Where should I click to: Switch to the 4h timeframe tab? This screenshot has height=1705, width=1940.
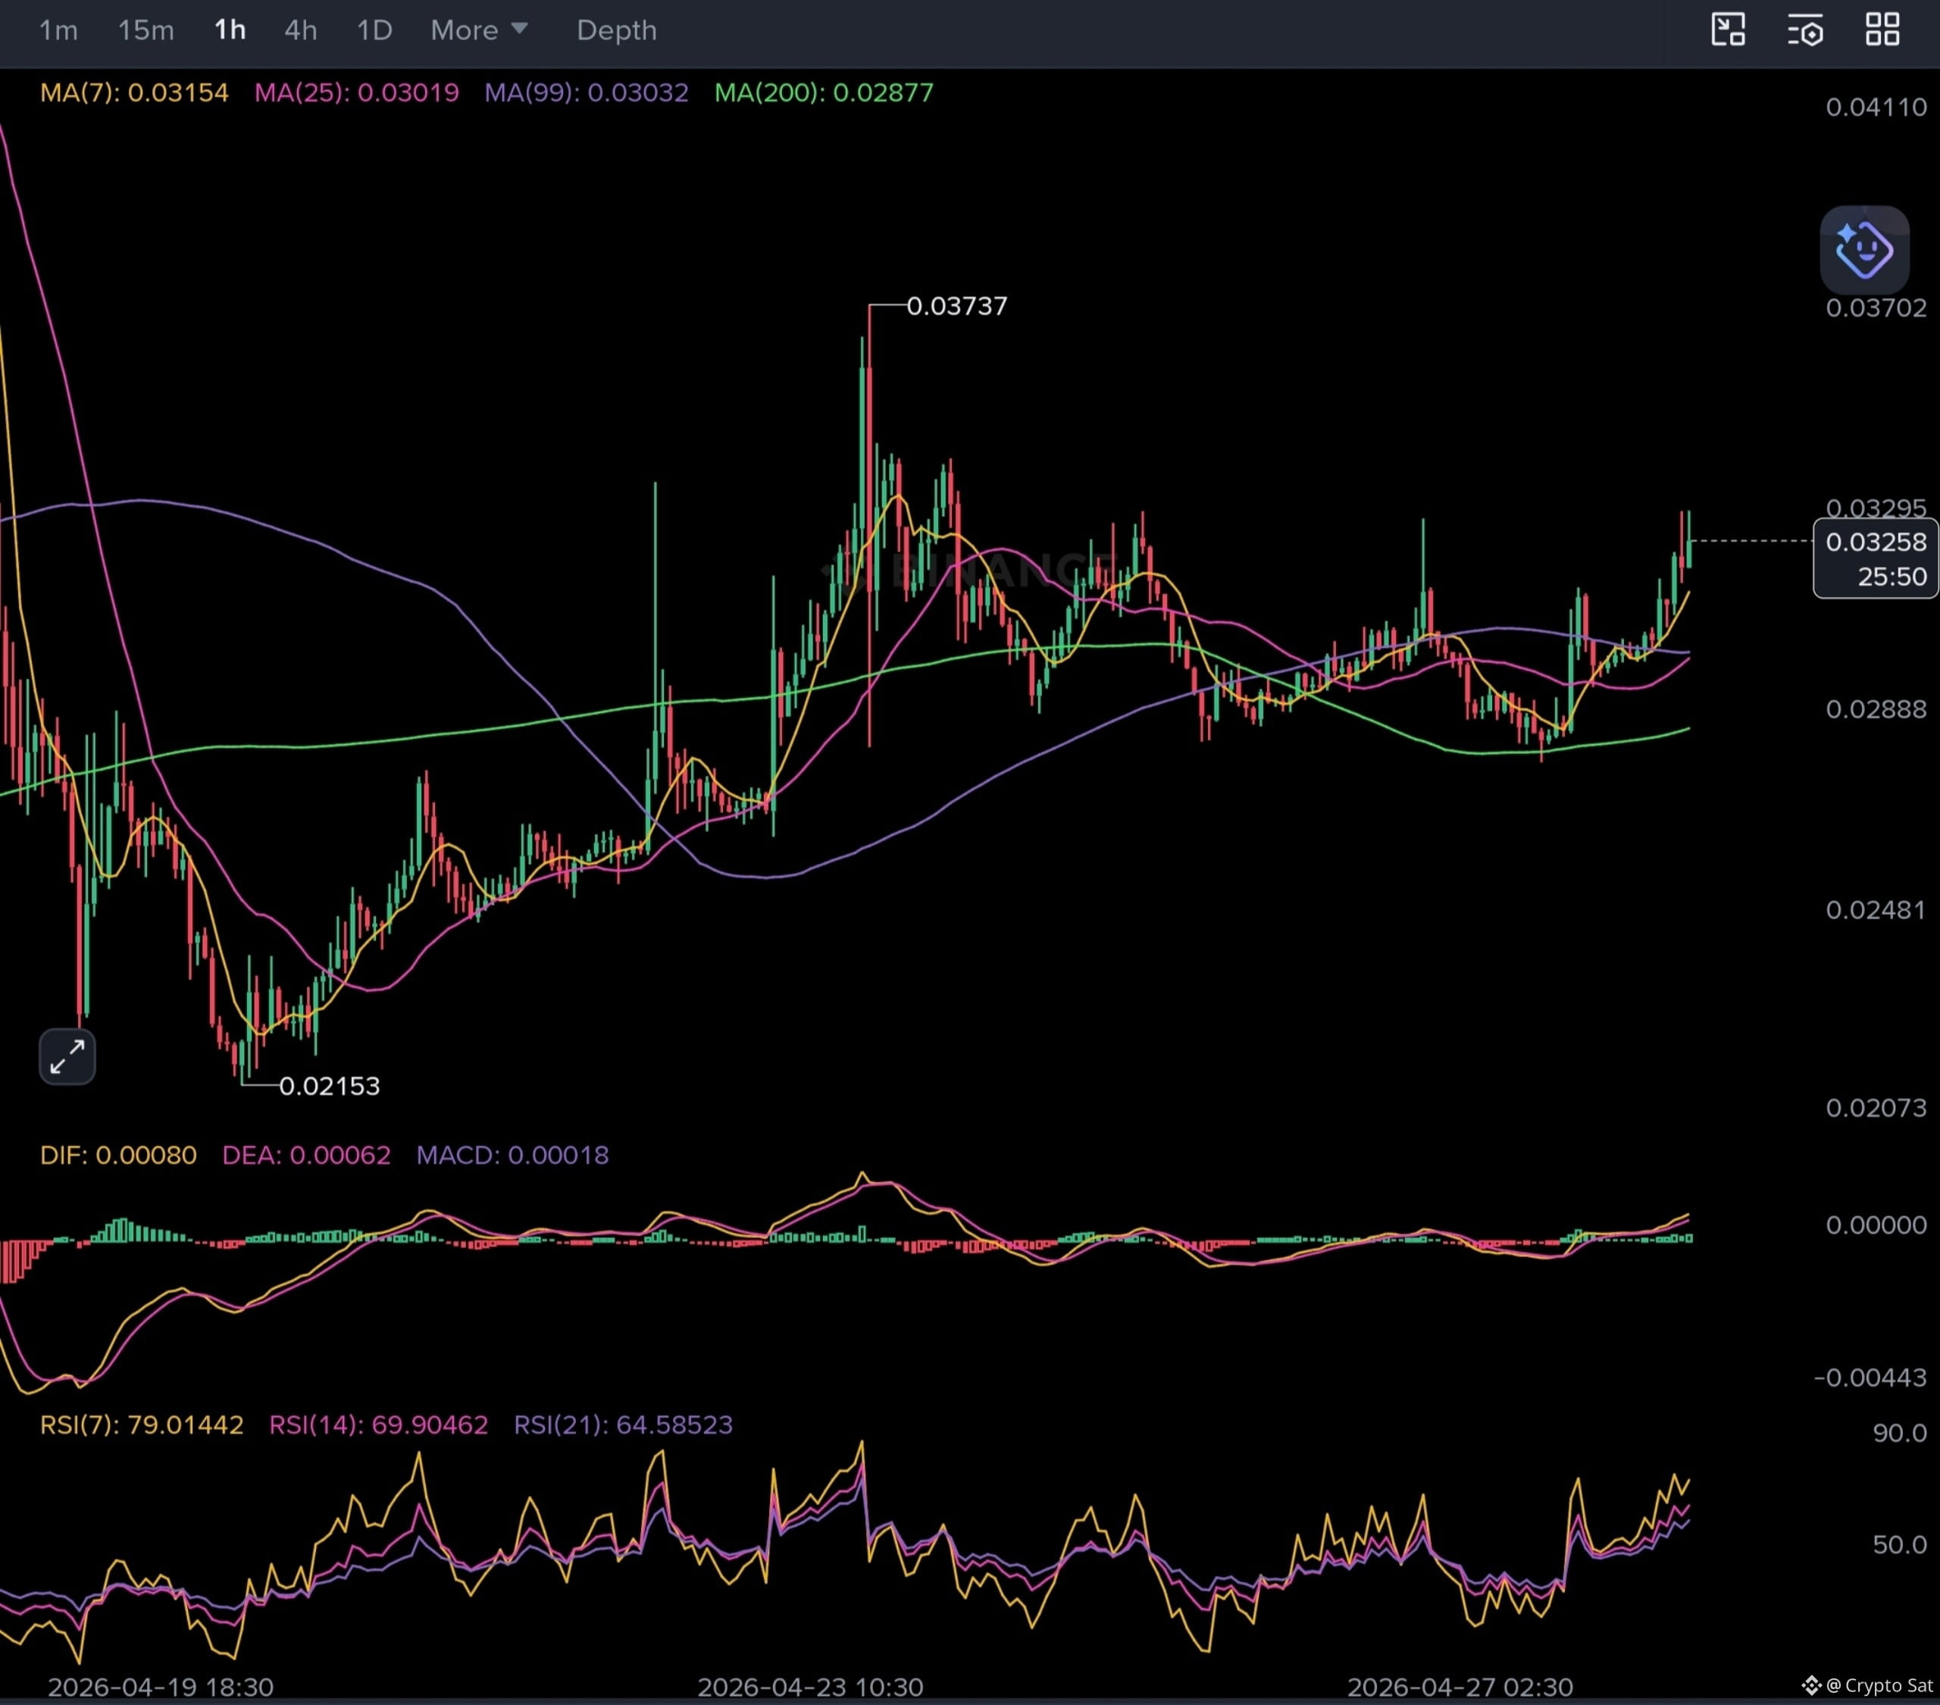[x=301, y=30]
